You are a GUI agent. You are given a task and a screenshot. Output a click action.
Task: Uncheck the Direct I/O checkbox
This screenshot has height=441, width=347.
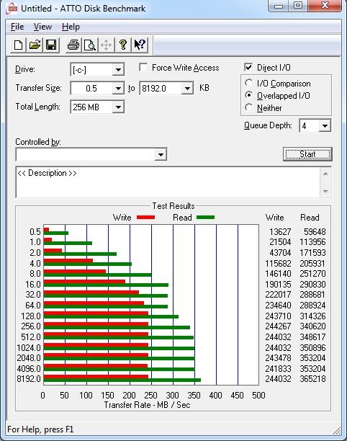point(248,68)
